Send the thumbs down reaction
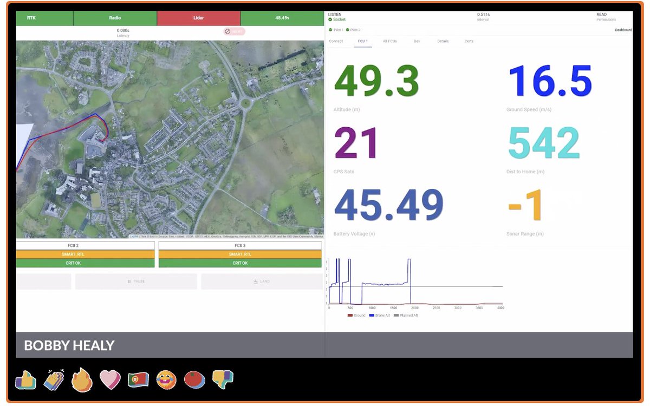Screen dimensions: 650x406 pos(223,380)
